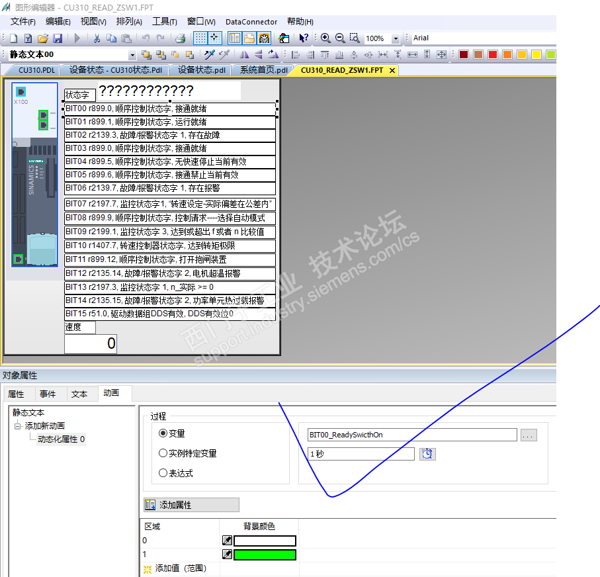Open the 编辑(E) menu
Screen dimensions: 600x577
coord(58,21)
